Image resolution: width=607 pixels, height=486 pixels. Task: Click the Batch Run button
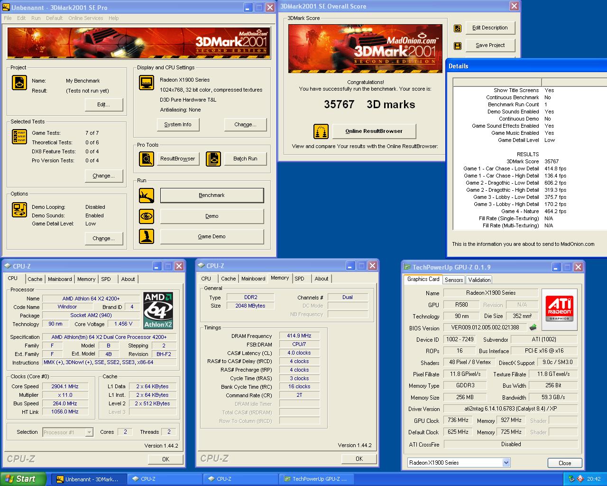tap(245, 159)
